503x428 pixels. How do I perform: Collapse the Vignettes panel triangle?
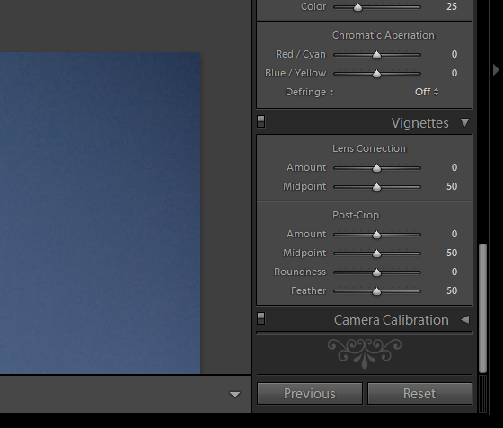[x=465, y=122]
